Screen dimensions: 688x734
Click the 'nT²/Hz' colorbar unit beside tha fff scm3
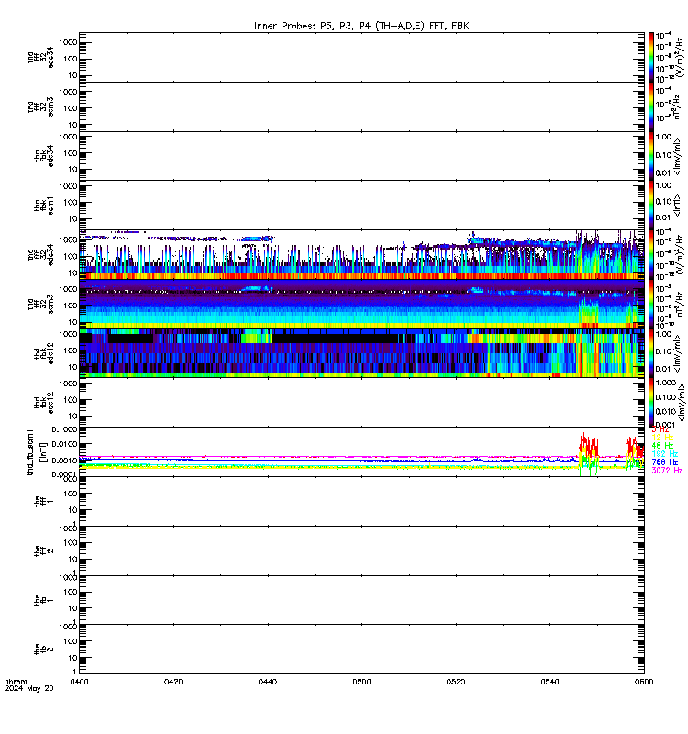pos(677,107)
